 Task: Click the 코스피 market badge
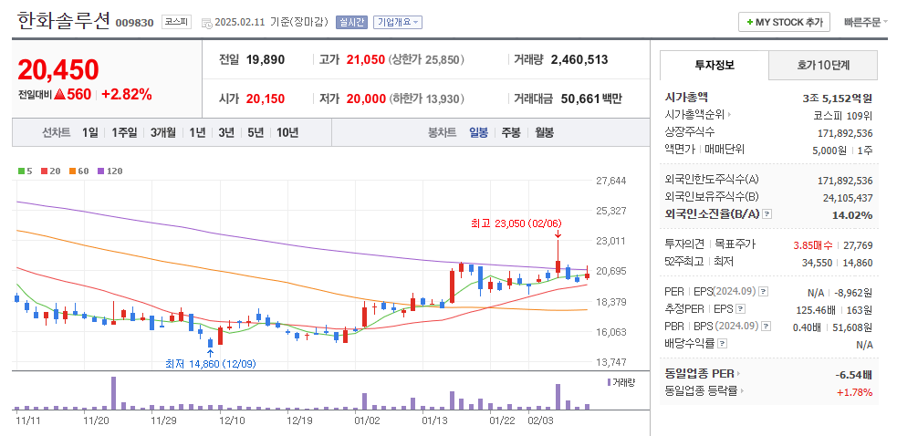[x=176, y=22]
